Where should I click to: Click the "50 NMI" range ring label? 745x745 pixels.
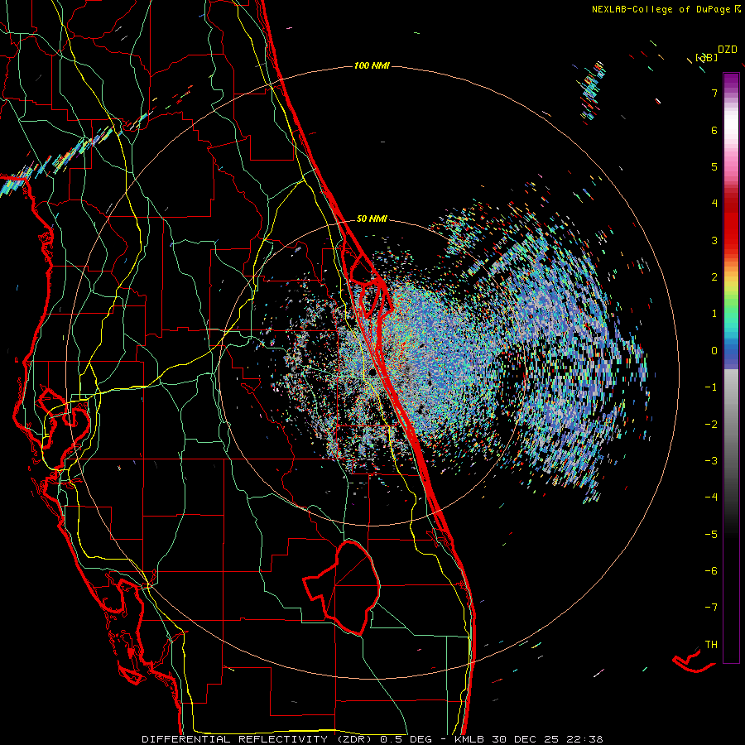click(372, 219)
